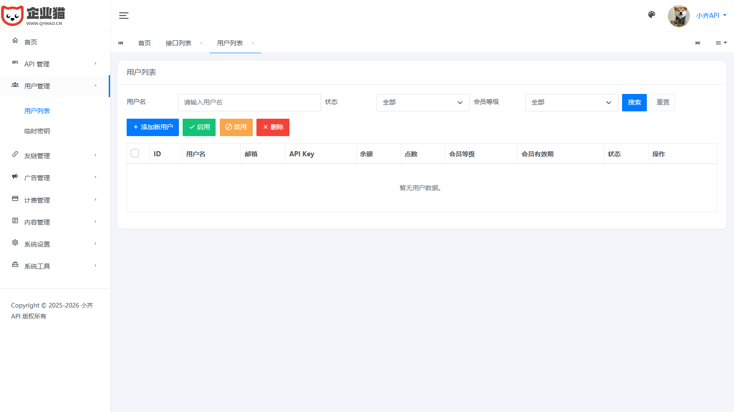This screenshot has width=734, height=412.
Task: Switch to the 首页 tab
Action: (145, 43)
